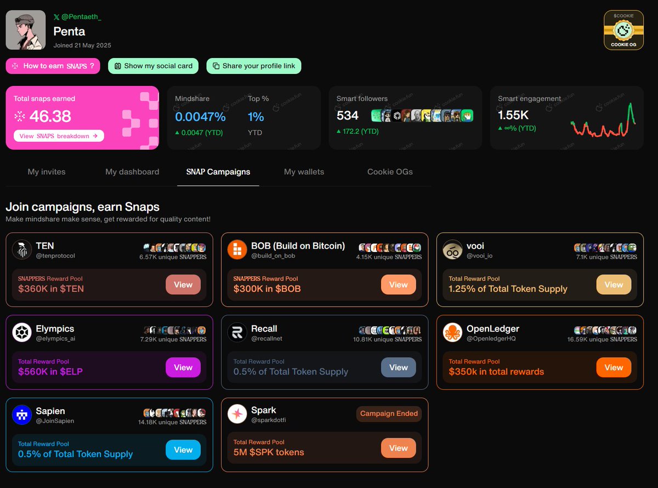Click Share your profile link button
The height and width of the screenshot is (488, 658).
coord(254,66)
